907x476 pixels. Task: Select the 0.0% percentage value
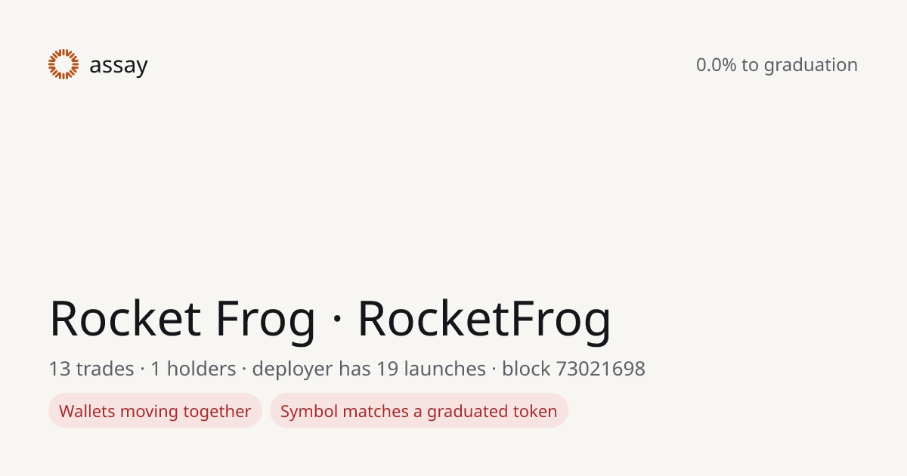tap(716, 65)
